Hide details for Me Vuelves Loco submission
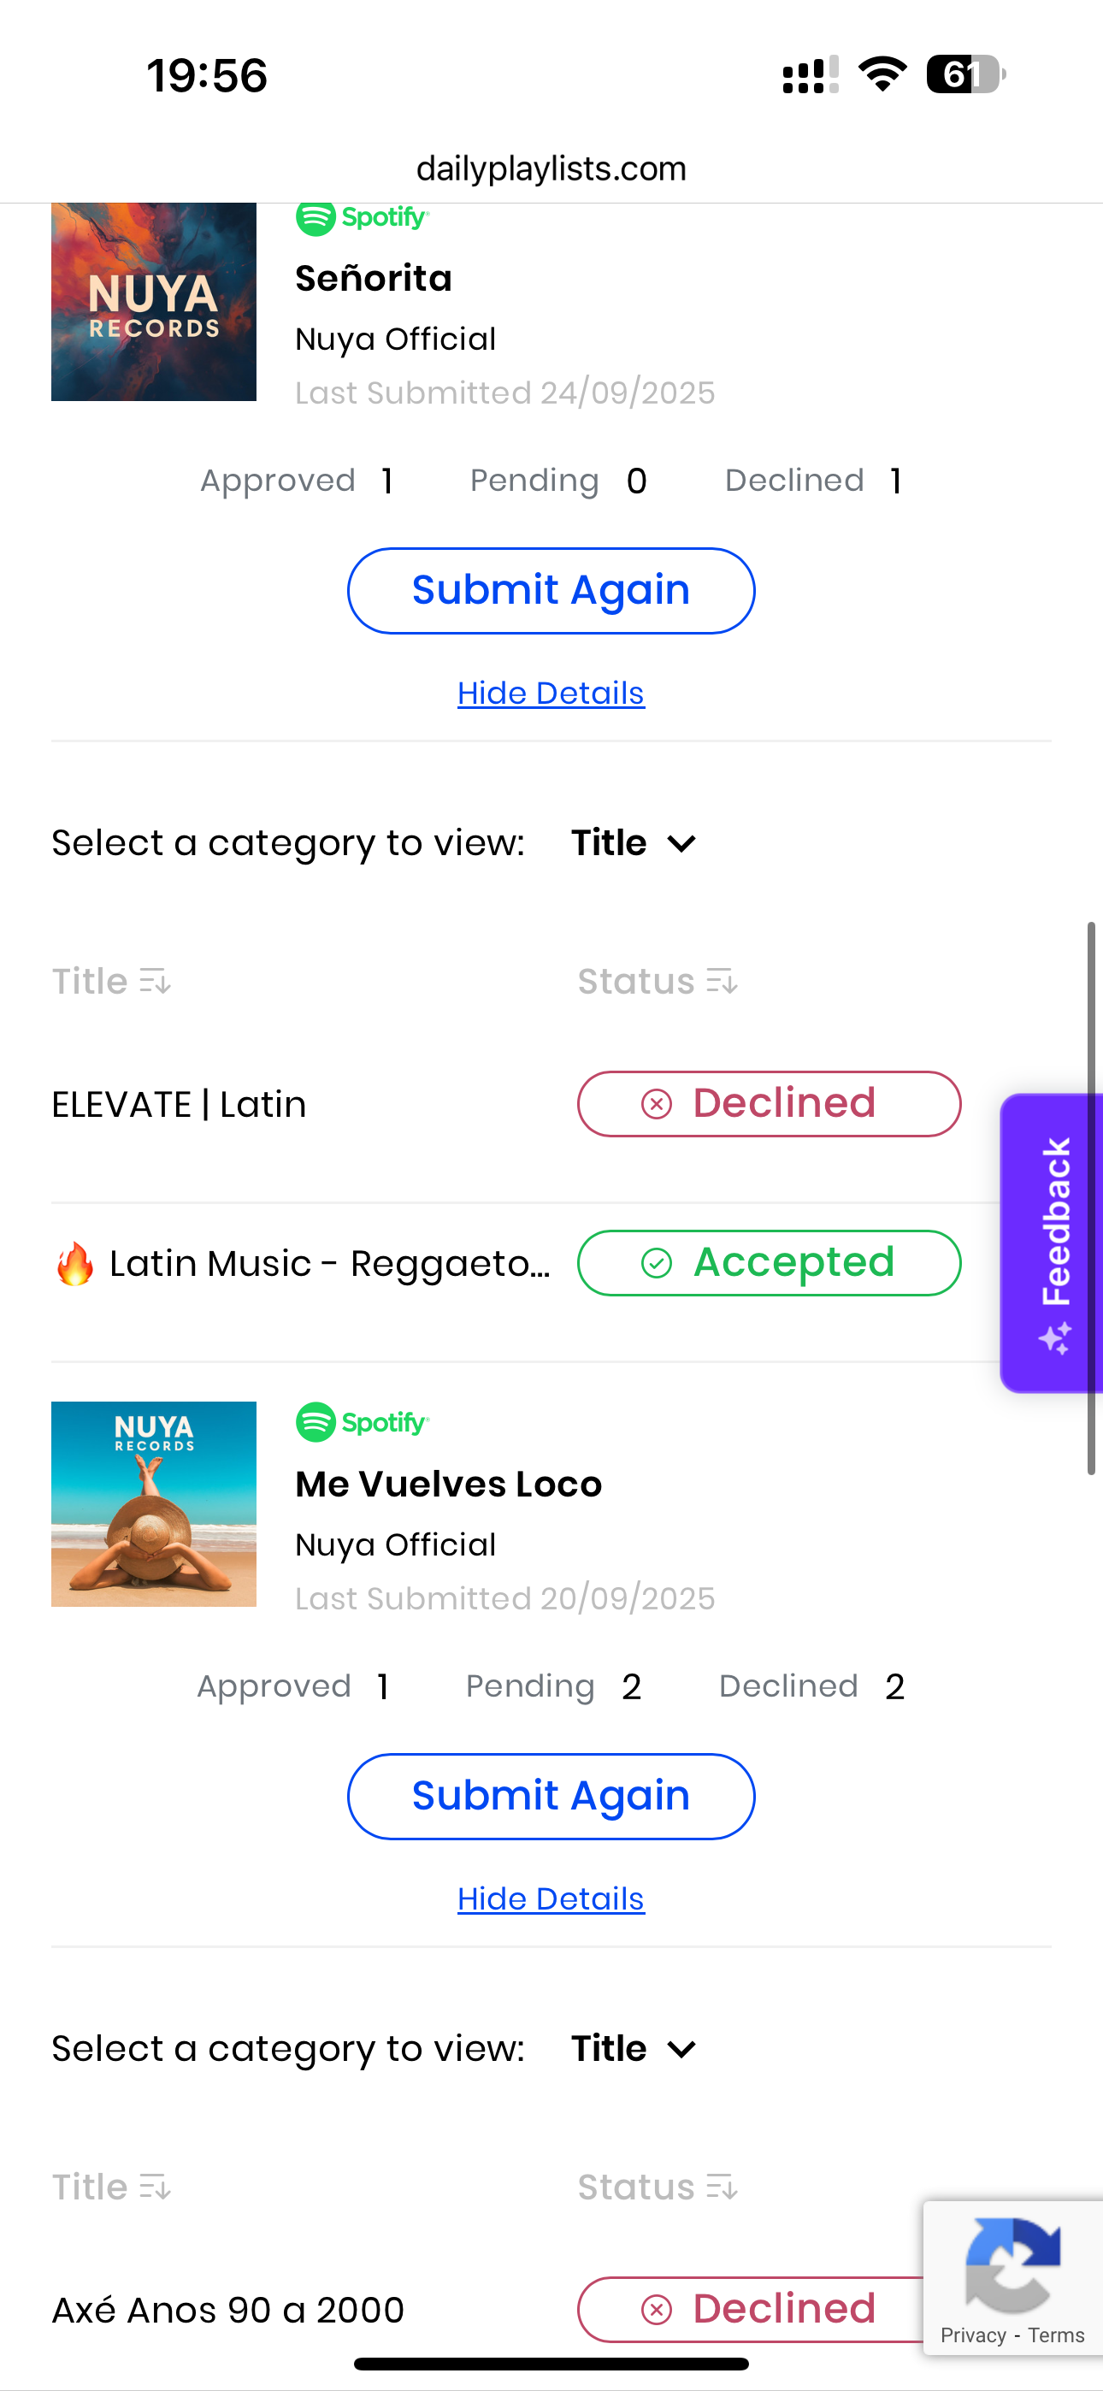The width and height of the screenshot is (1103, 2391). coord(551,1899)
